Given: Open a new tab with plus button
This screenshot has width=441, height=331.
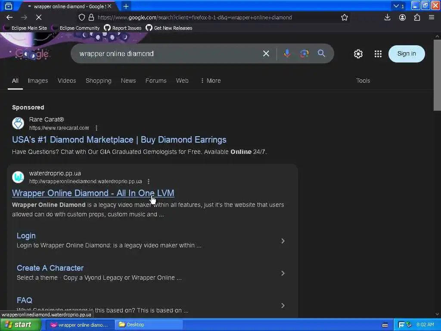Looking at the screenshot, I should tap(126, 6).
